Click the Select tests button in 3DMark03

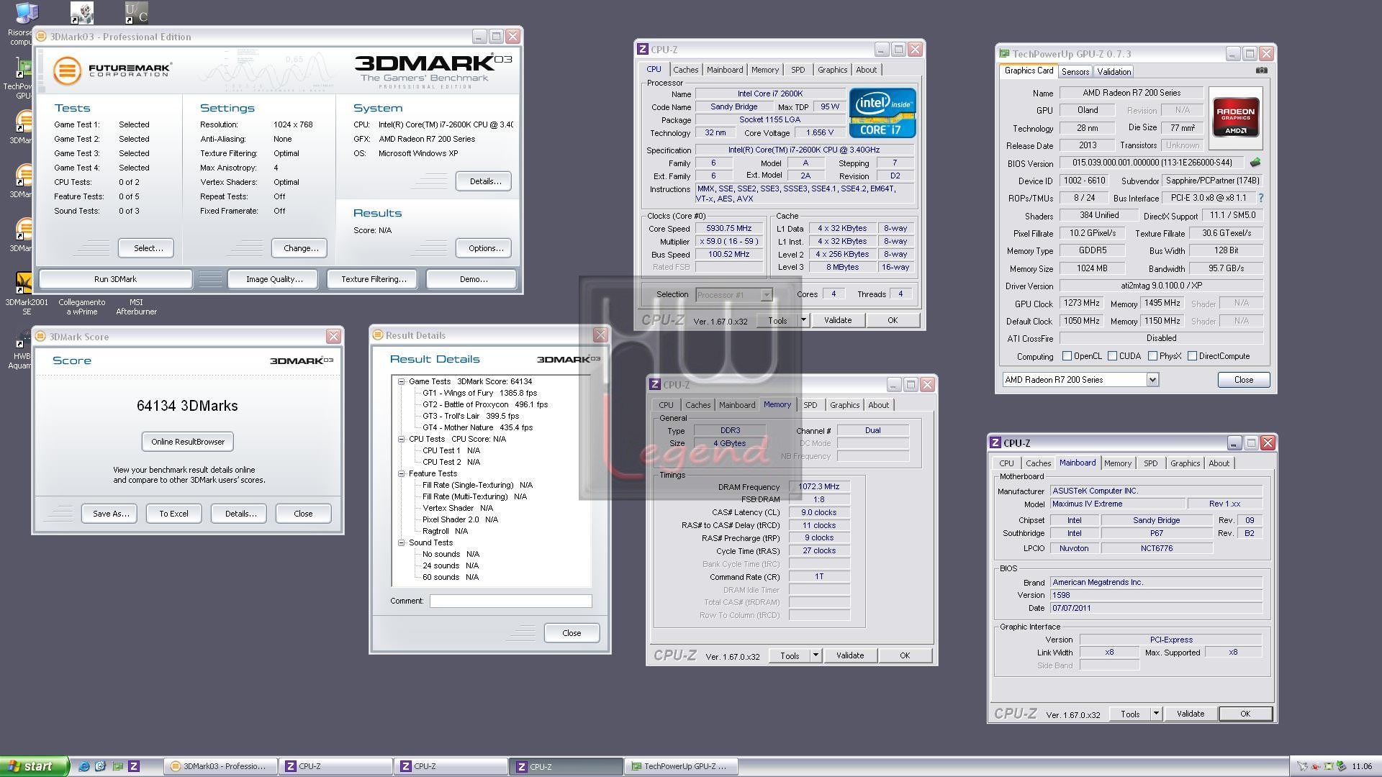point(146,248)
